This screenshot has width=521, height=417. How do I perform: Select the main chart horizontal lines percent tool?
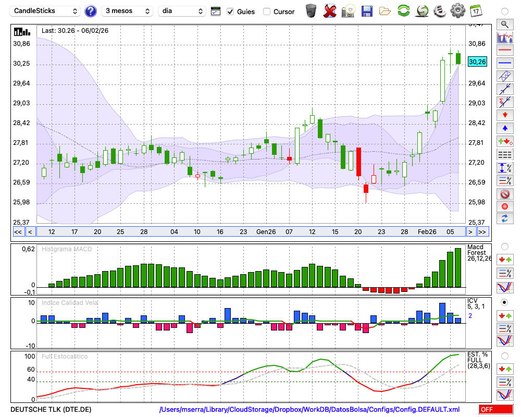click(x=505, y=180)
